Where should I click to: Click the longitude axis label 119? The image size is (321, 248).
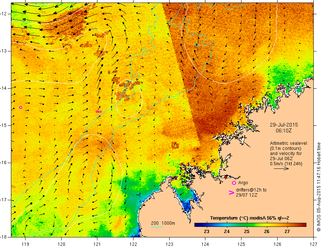pos(26,244)
